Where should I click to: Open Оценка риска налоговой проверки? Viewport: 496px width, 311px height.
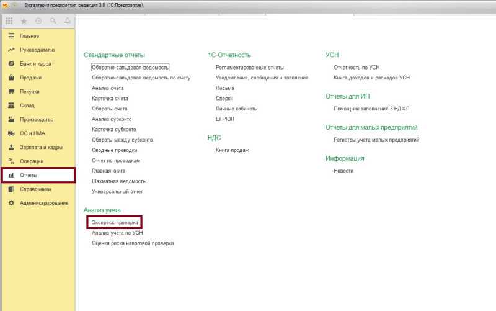(x=133, y=243)
